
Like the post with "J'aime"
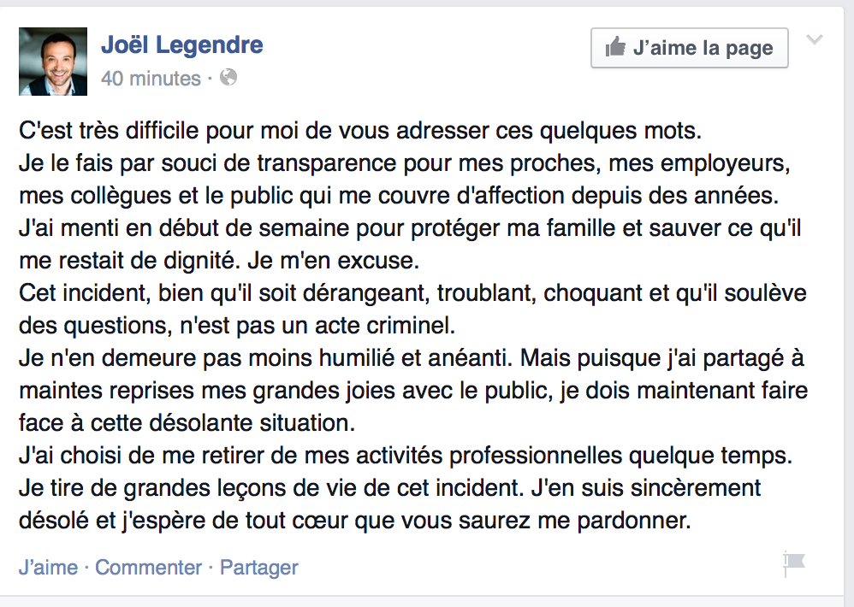49,568
